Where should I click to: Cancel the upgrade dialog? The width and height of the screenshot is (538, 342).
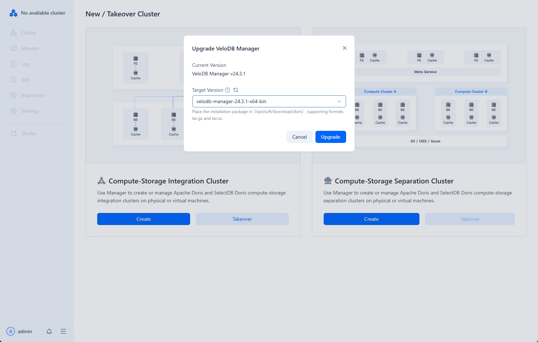[299, 137]
